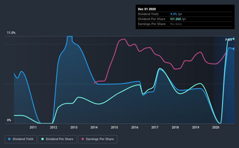
Task: Click the 2015 x-axis label
Action: 114,127
